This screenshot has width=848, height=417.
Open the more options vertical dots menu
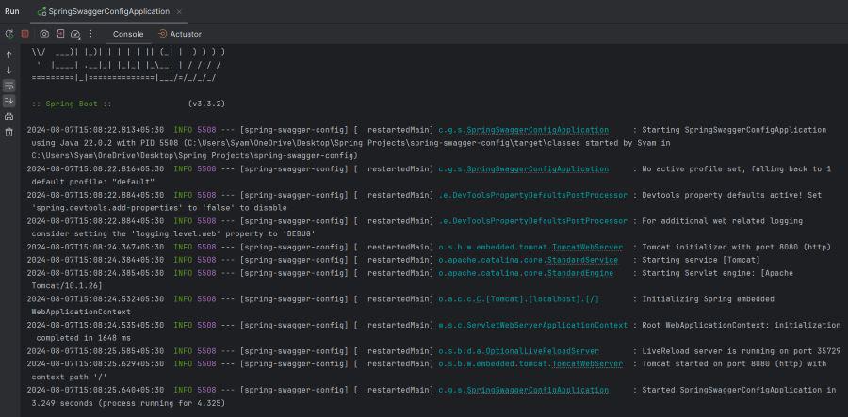90,34
